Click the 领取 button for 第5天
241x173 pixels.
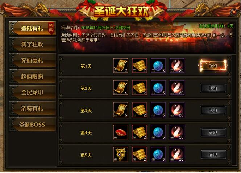click(x=213, y=155)
